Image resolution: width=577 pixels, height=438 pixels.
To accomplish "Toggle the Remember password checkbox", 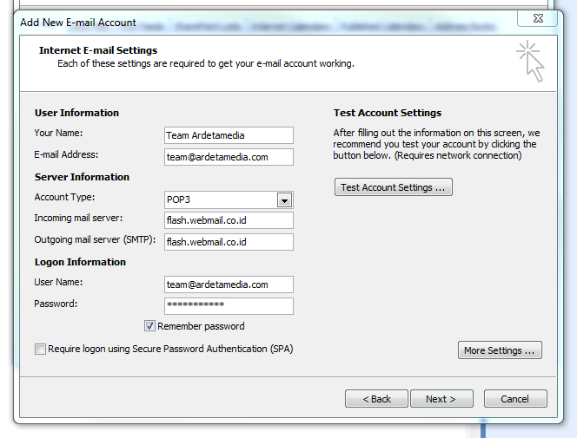I will click(150, 326).
